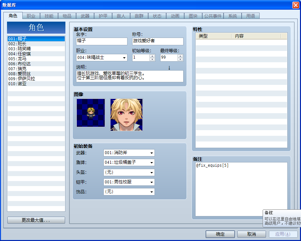Increase the 最终等级 value

[180, 56]
